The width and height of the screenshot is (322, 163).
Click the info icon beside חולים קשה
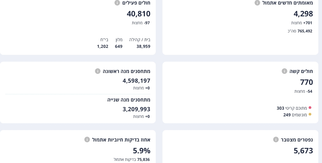[x=285, y=71]
